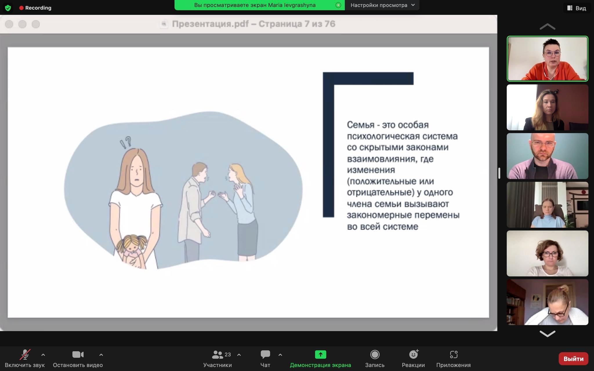Viewport: 594px width, 371px height.
Task: Select the bearded man's video thumbnail
Action: point(547,156)
